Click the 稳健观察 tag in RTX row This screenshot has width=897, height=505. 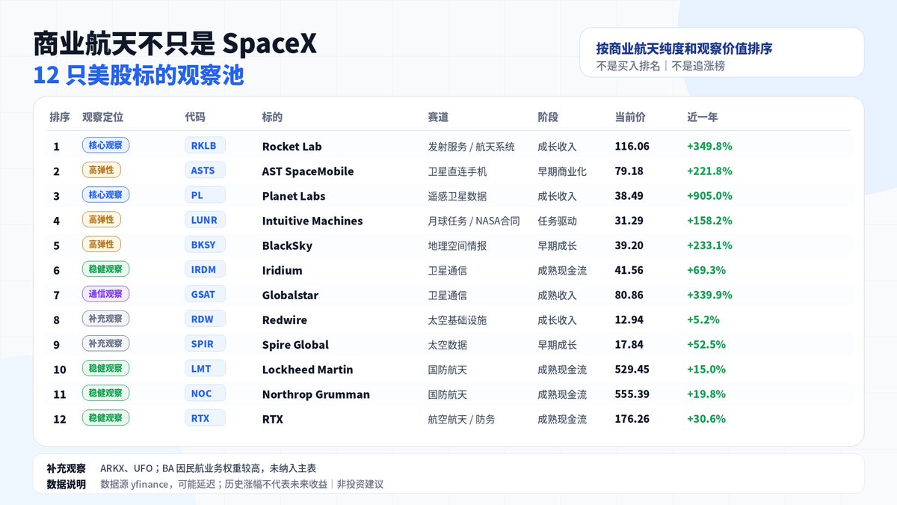click(105, 417)
